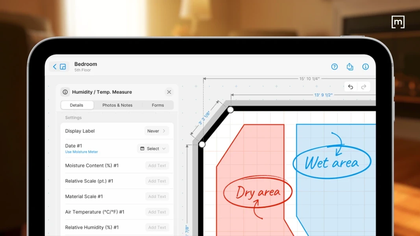This screenshot has width=420, height=236.
Task: Open the Date #1 Select dropdown
Action: (x=153, y=148)
